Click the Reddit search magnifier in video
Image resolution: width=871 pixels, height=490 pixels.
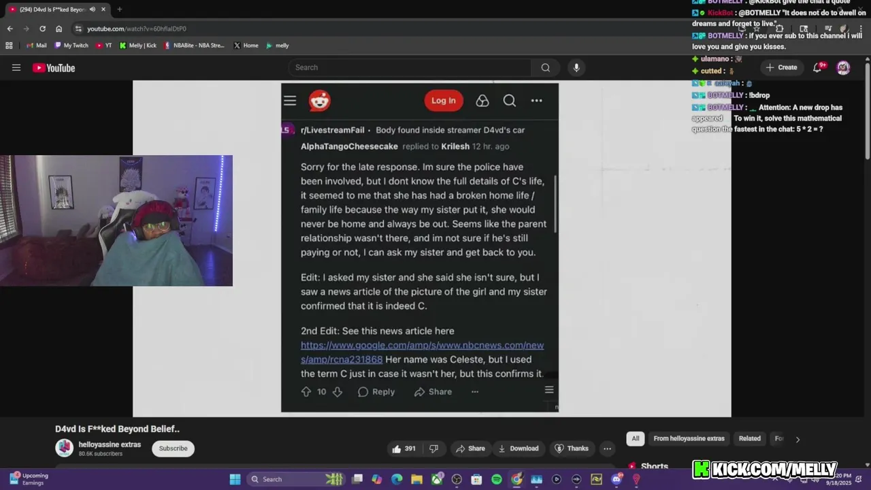510,101
